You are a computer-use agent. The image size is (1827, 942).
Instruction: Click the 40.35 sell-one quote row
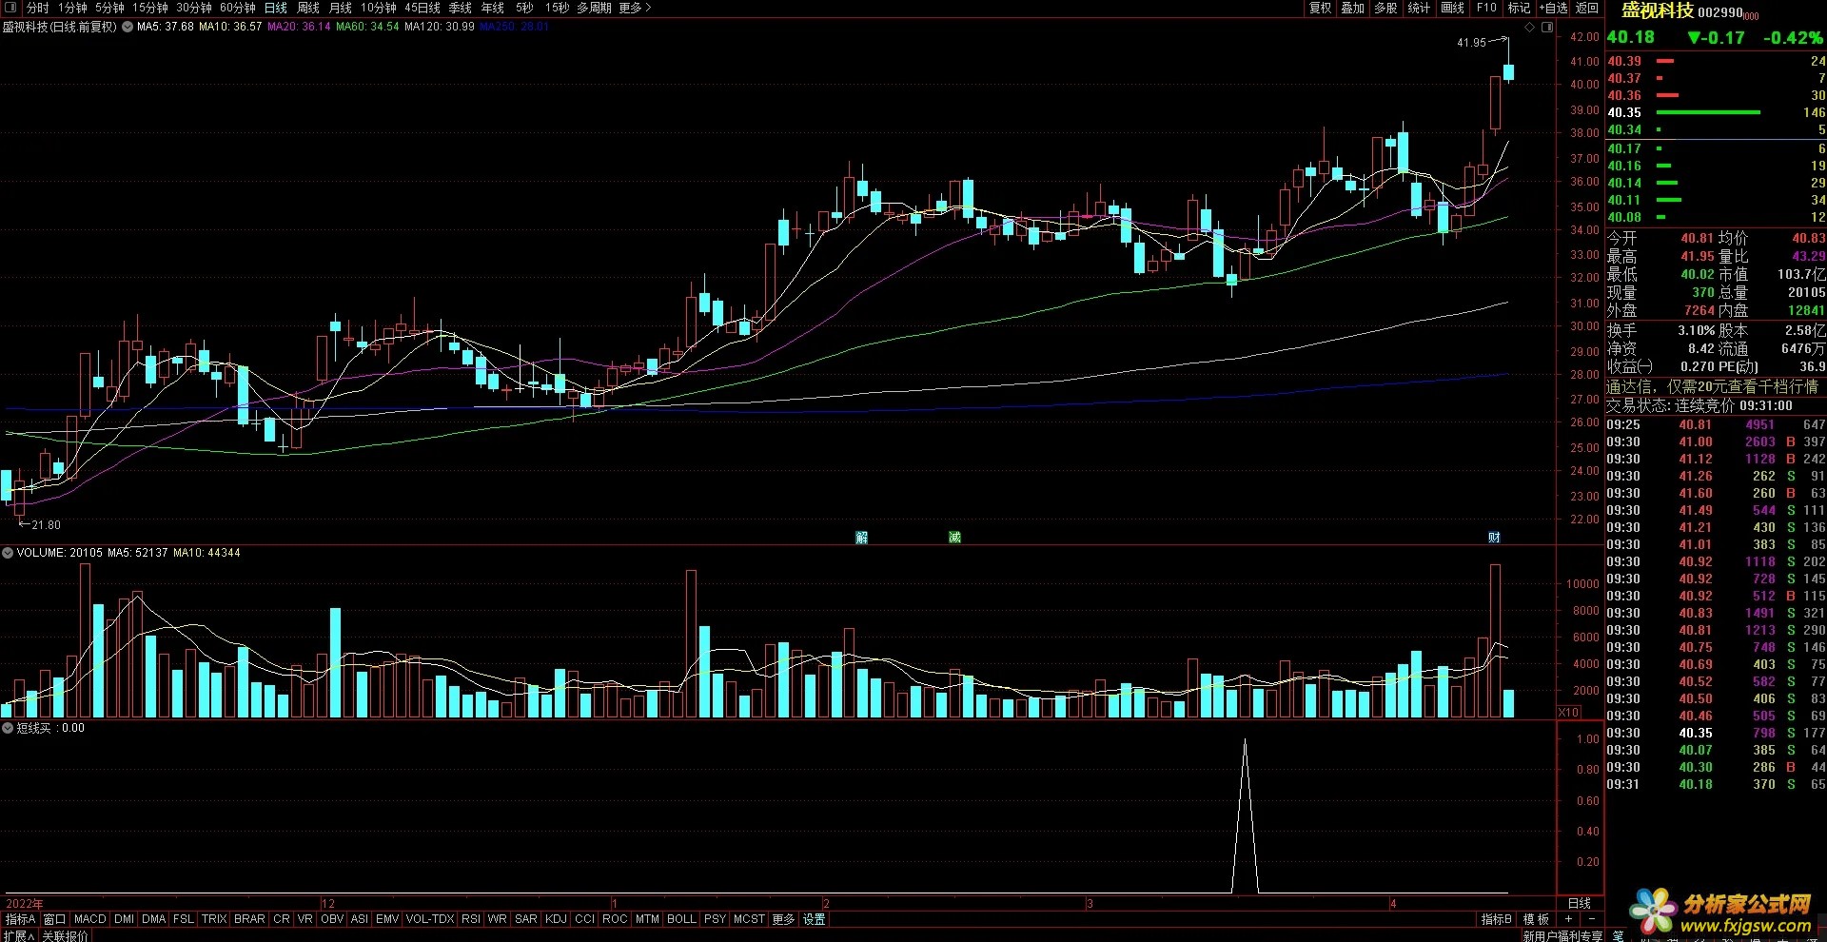coord(1716,112)
